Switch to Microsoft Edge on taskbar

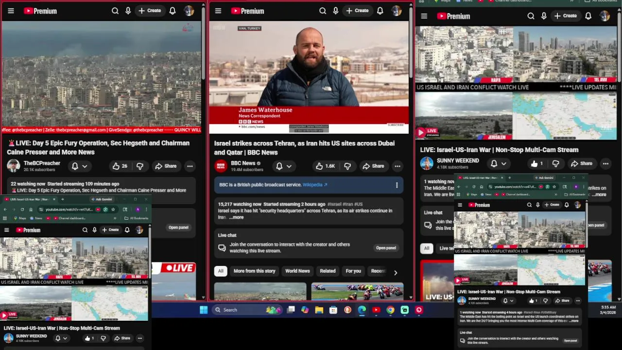pyautogui.click(x=362, y=310)
